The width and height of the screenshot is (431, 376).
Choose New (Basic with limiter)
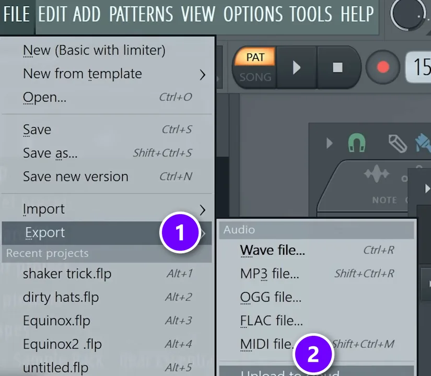click(107, 50)
